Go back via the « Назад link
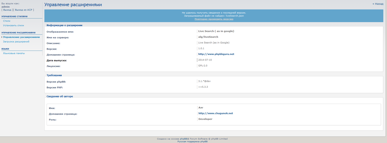This screenshot has height=143, width=387. coord(378,4)
